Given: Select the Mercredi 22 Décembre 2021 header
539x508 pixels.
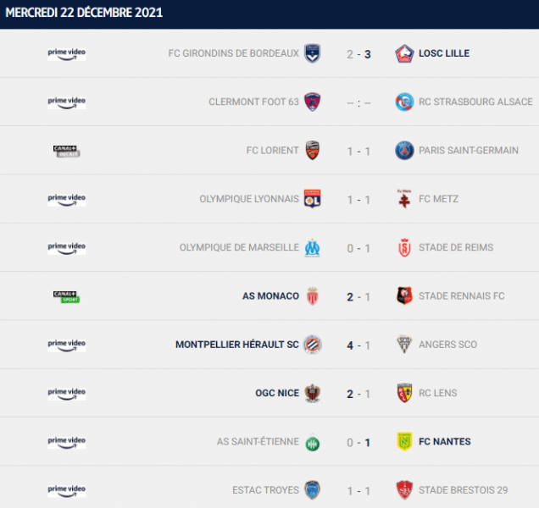Looking at the screenshot, I should click(x=84, y=13).
